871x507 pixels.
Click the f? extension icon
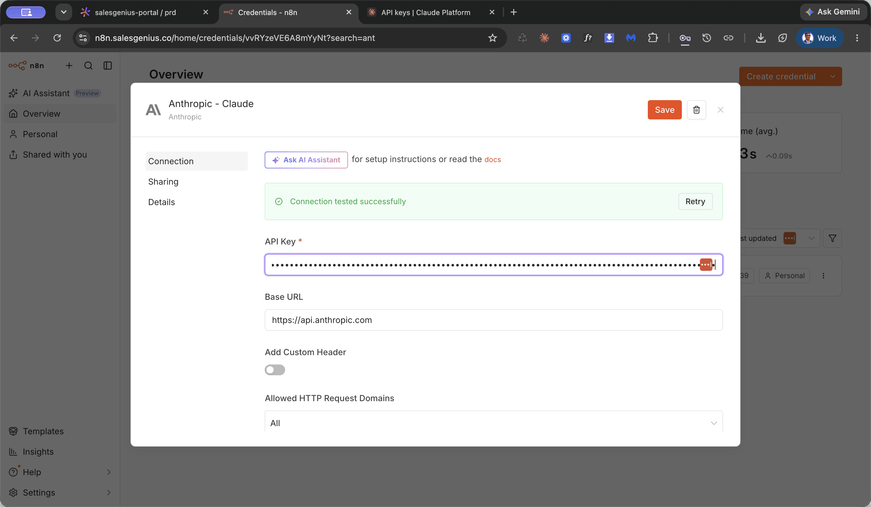[588, 38]
